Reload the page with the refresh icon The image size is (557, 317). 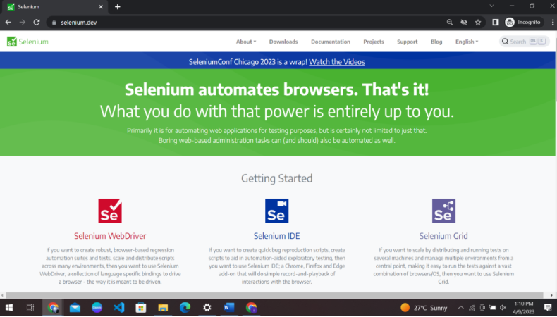[37, 22]
